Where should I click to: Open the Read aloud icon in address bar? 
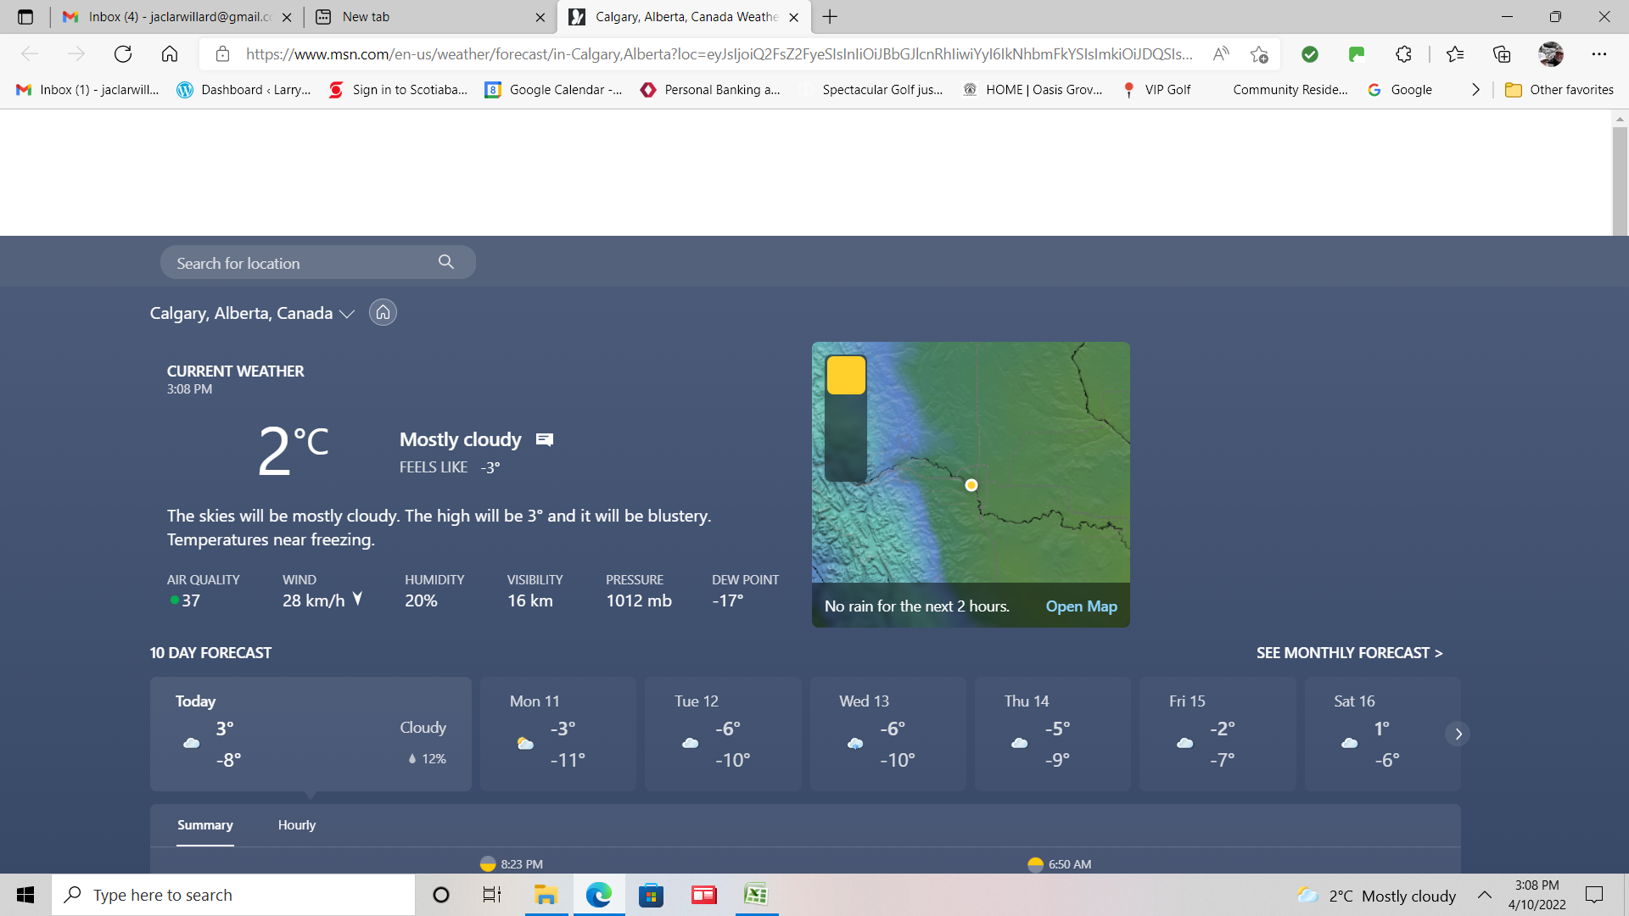[x=1221, y=54]
